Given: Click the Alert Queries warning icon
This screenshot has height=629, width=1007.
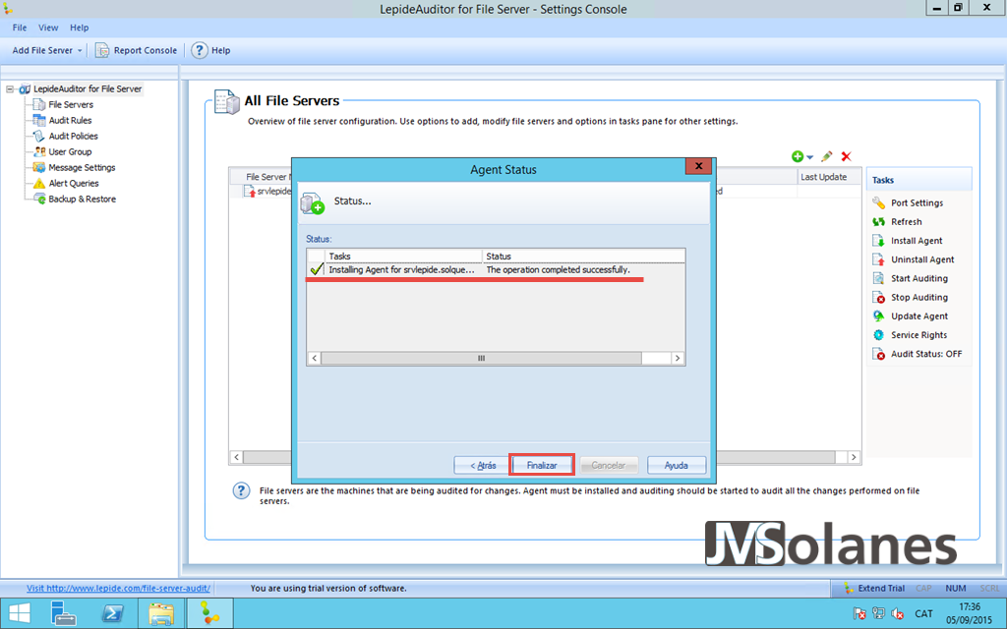Looking at the screenshot, I should 39,184.
